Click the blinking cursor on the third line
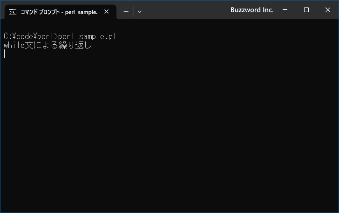This screenshot has width=339, height=213. [5, 54]
